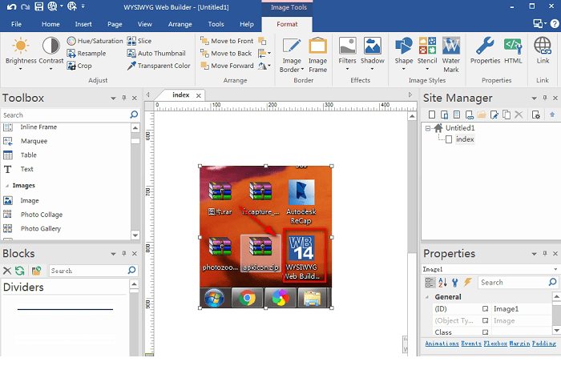Open the Toolbox panel options arrow
The width and height of the screenshot is (561, 370).
point(113,98)
